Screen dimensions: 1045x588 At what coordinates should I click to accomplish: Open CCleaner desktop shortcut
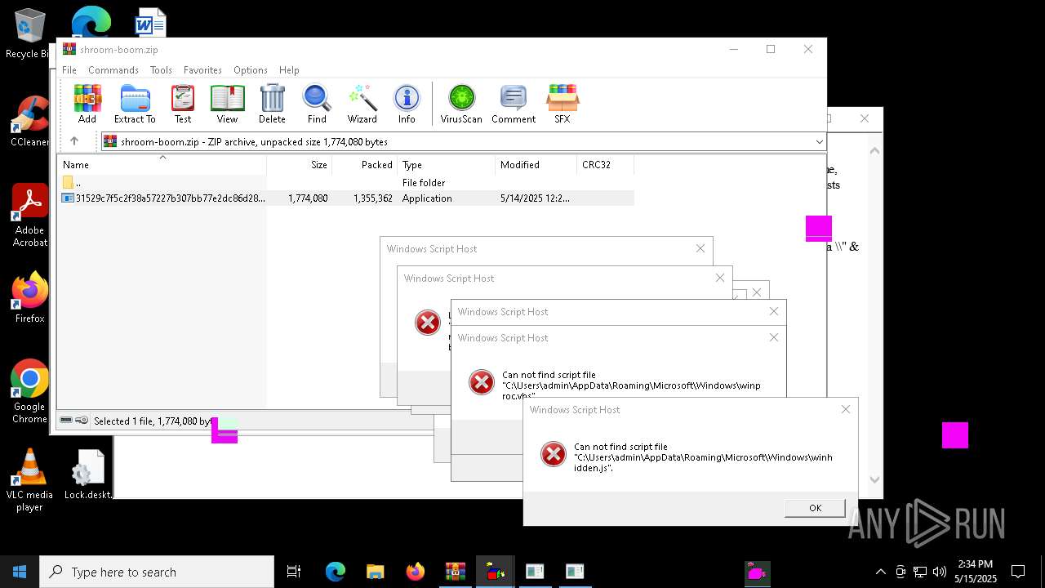(29, 122)
